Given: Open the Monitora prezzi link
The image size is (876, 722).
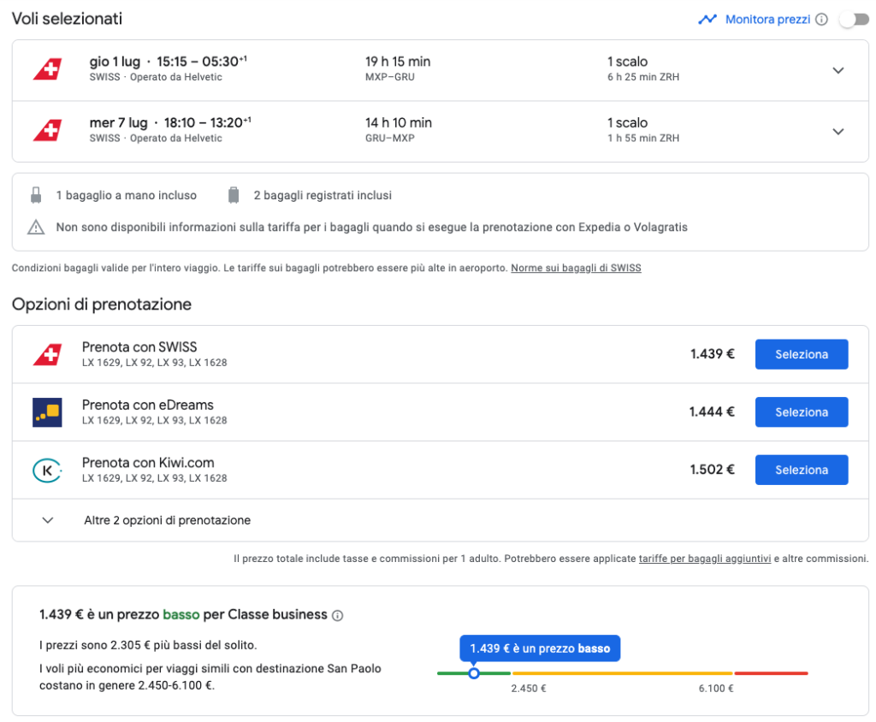Looking at the screenshot, I should pos(767,20).
